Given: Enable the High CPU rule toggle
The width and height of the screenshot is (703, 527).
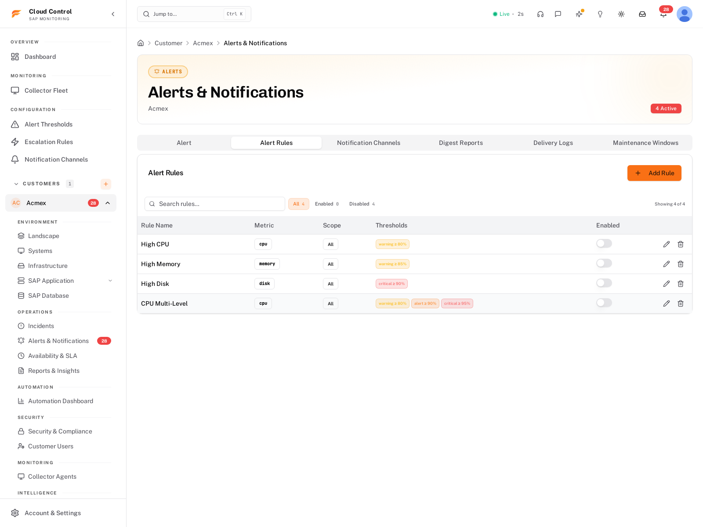Looking at the screenshot, I should (x=604, y=243).
